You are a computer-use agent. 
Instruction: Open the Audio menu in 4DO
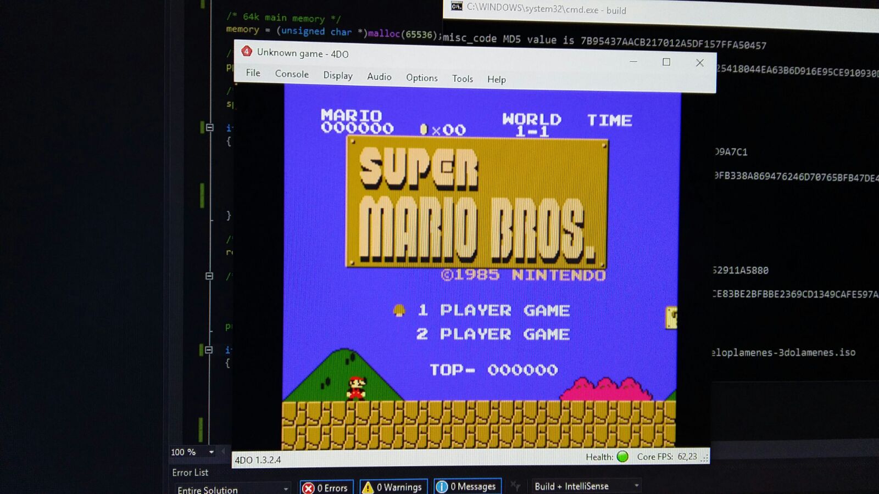379,77
